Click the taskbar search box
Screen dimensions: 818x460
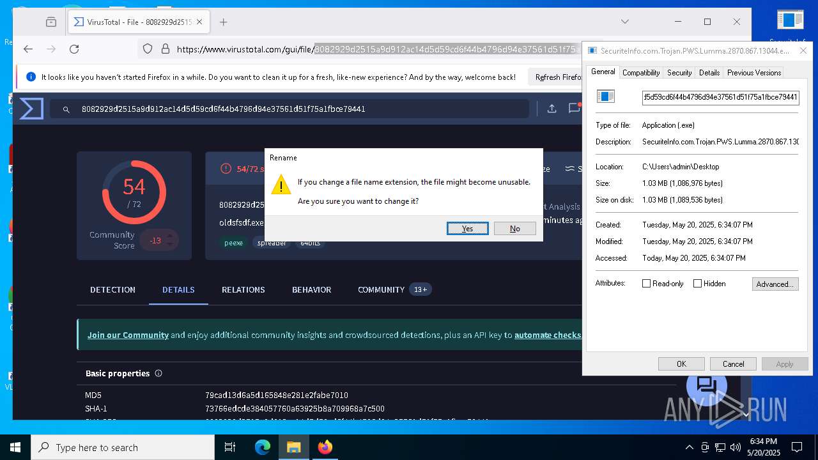tap(123, 447)
